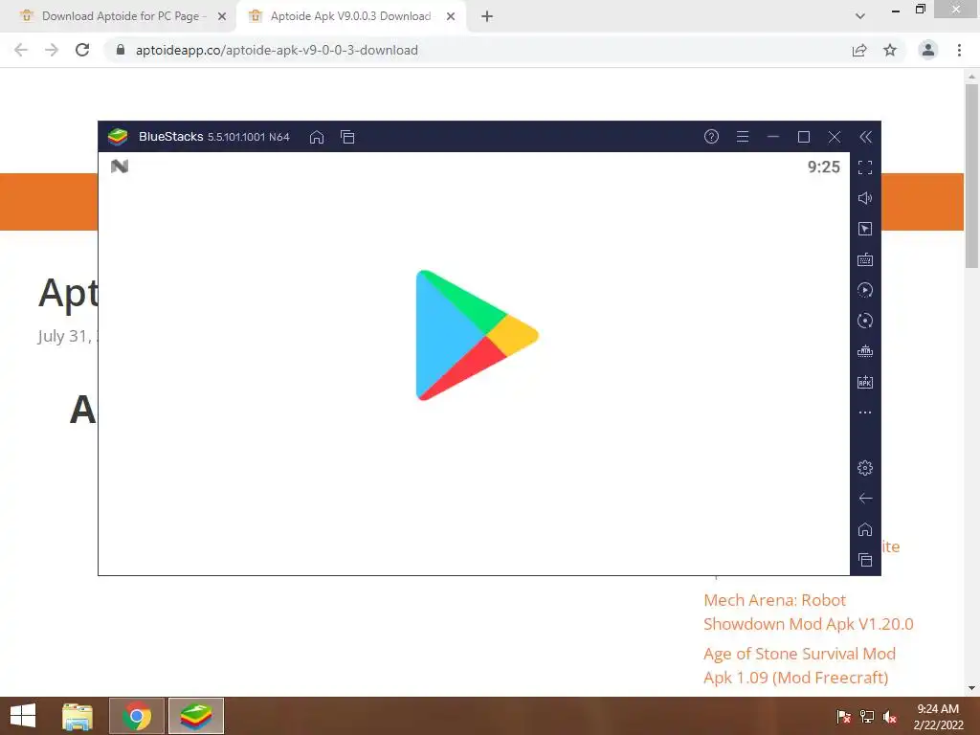The width and height of the screenshot is (980, 735).
Task: Open BlueStacks sidebar recent apps icon
Action: point(865,560)
